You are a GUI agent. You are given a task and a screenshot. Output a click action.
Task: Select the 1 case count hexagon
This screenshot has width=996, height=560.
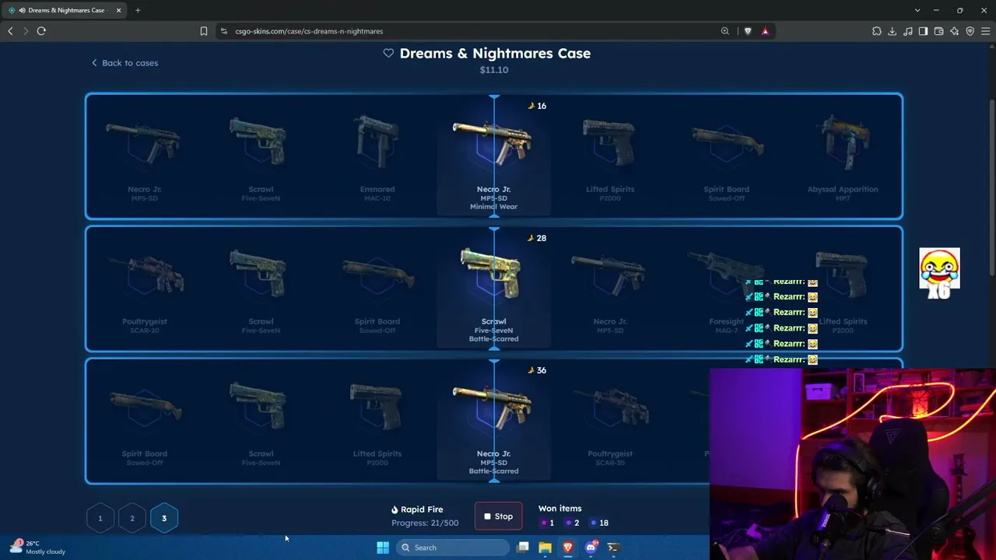click(100, 518)
